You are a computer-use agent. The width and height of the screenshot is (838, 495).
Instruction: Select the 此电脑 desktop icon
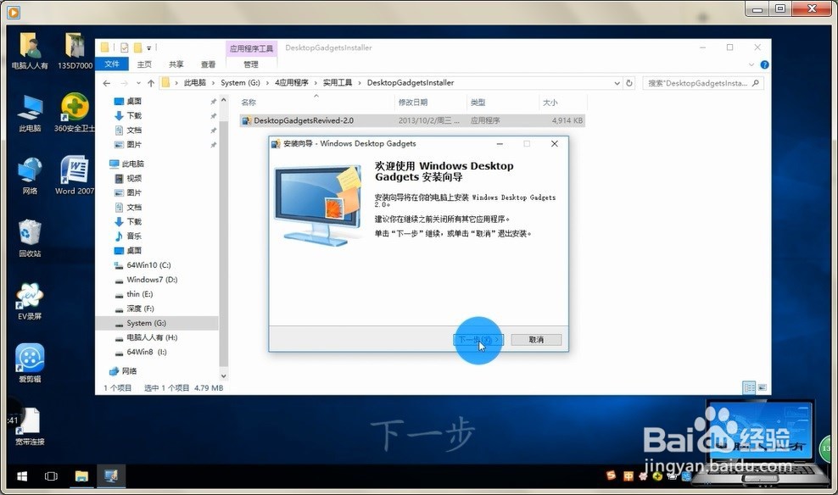[30, 114]
